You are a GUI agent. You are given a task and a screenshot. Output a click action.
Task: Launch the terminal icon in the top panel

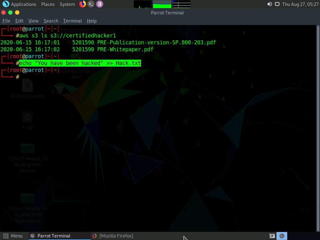tap(91, 4)
